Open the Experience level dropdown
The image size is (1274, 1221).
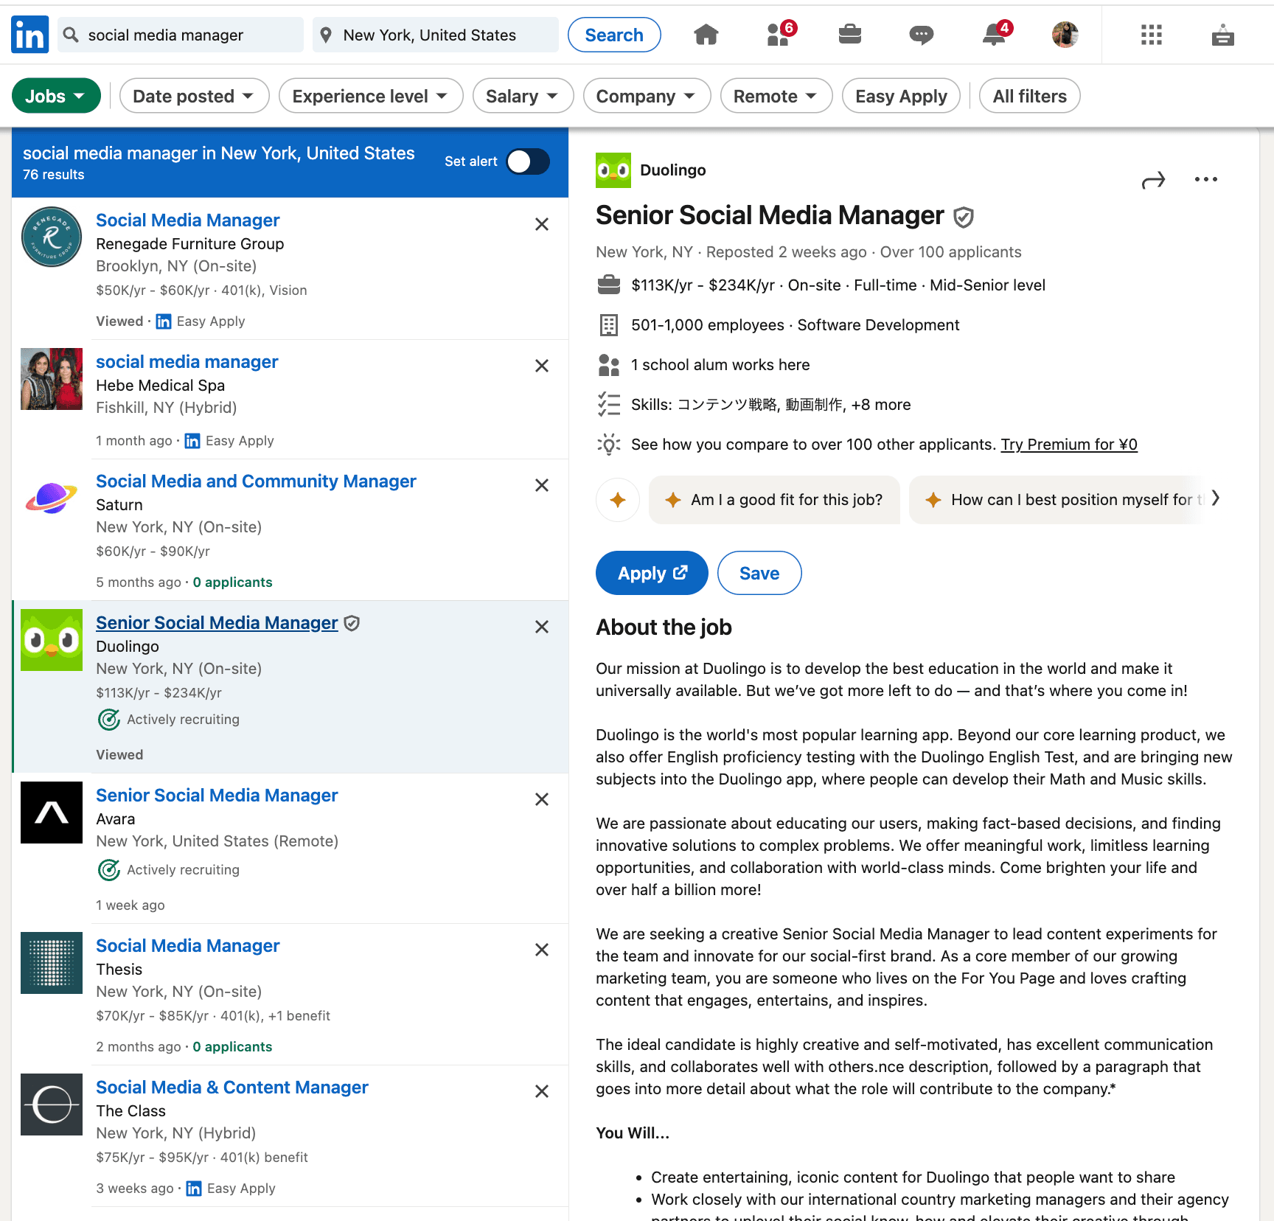pyautogui.click(x=370, y=96)
